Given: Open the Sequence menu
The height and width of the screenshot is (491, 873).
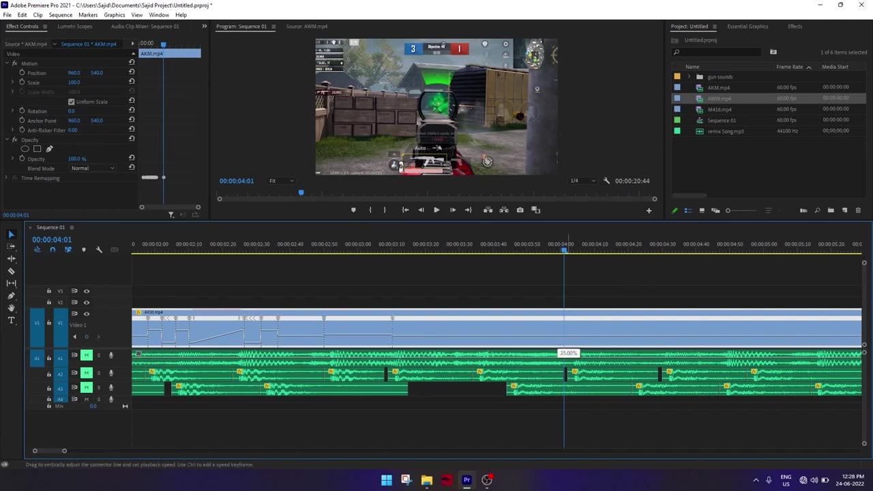Looking at the screenshot, I should (60, 14).
